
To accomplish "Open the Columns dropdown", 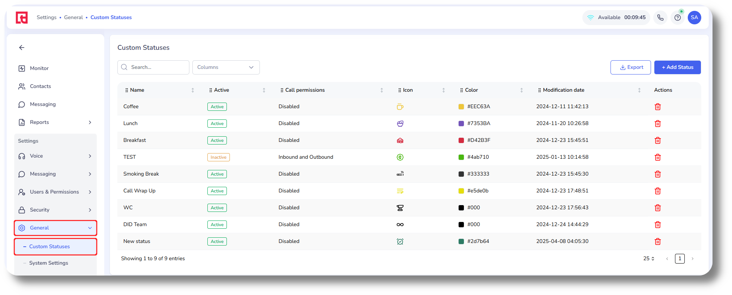I will (226, 67).
